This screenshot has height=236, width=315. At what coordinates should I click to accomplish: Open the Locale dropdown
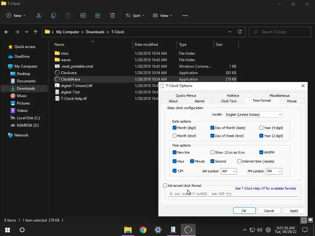tap(254, 115)
